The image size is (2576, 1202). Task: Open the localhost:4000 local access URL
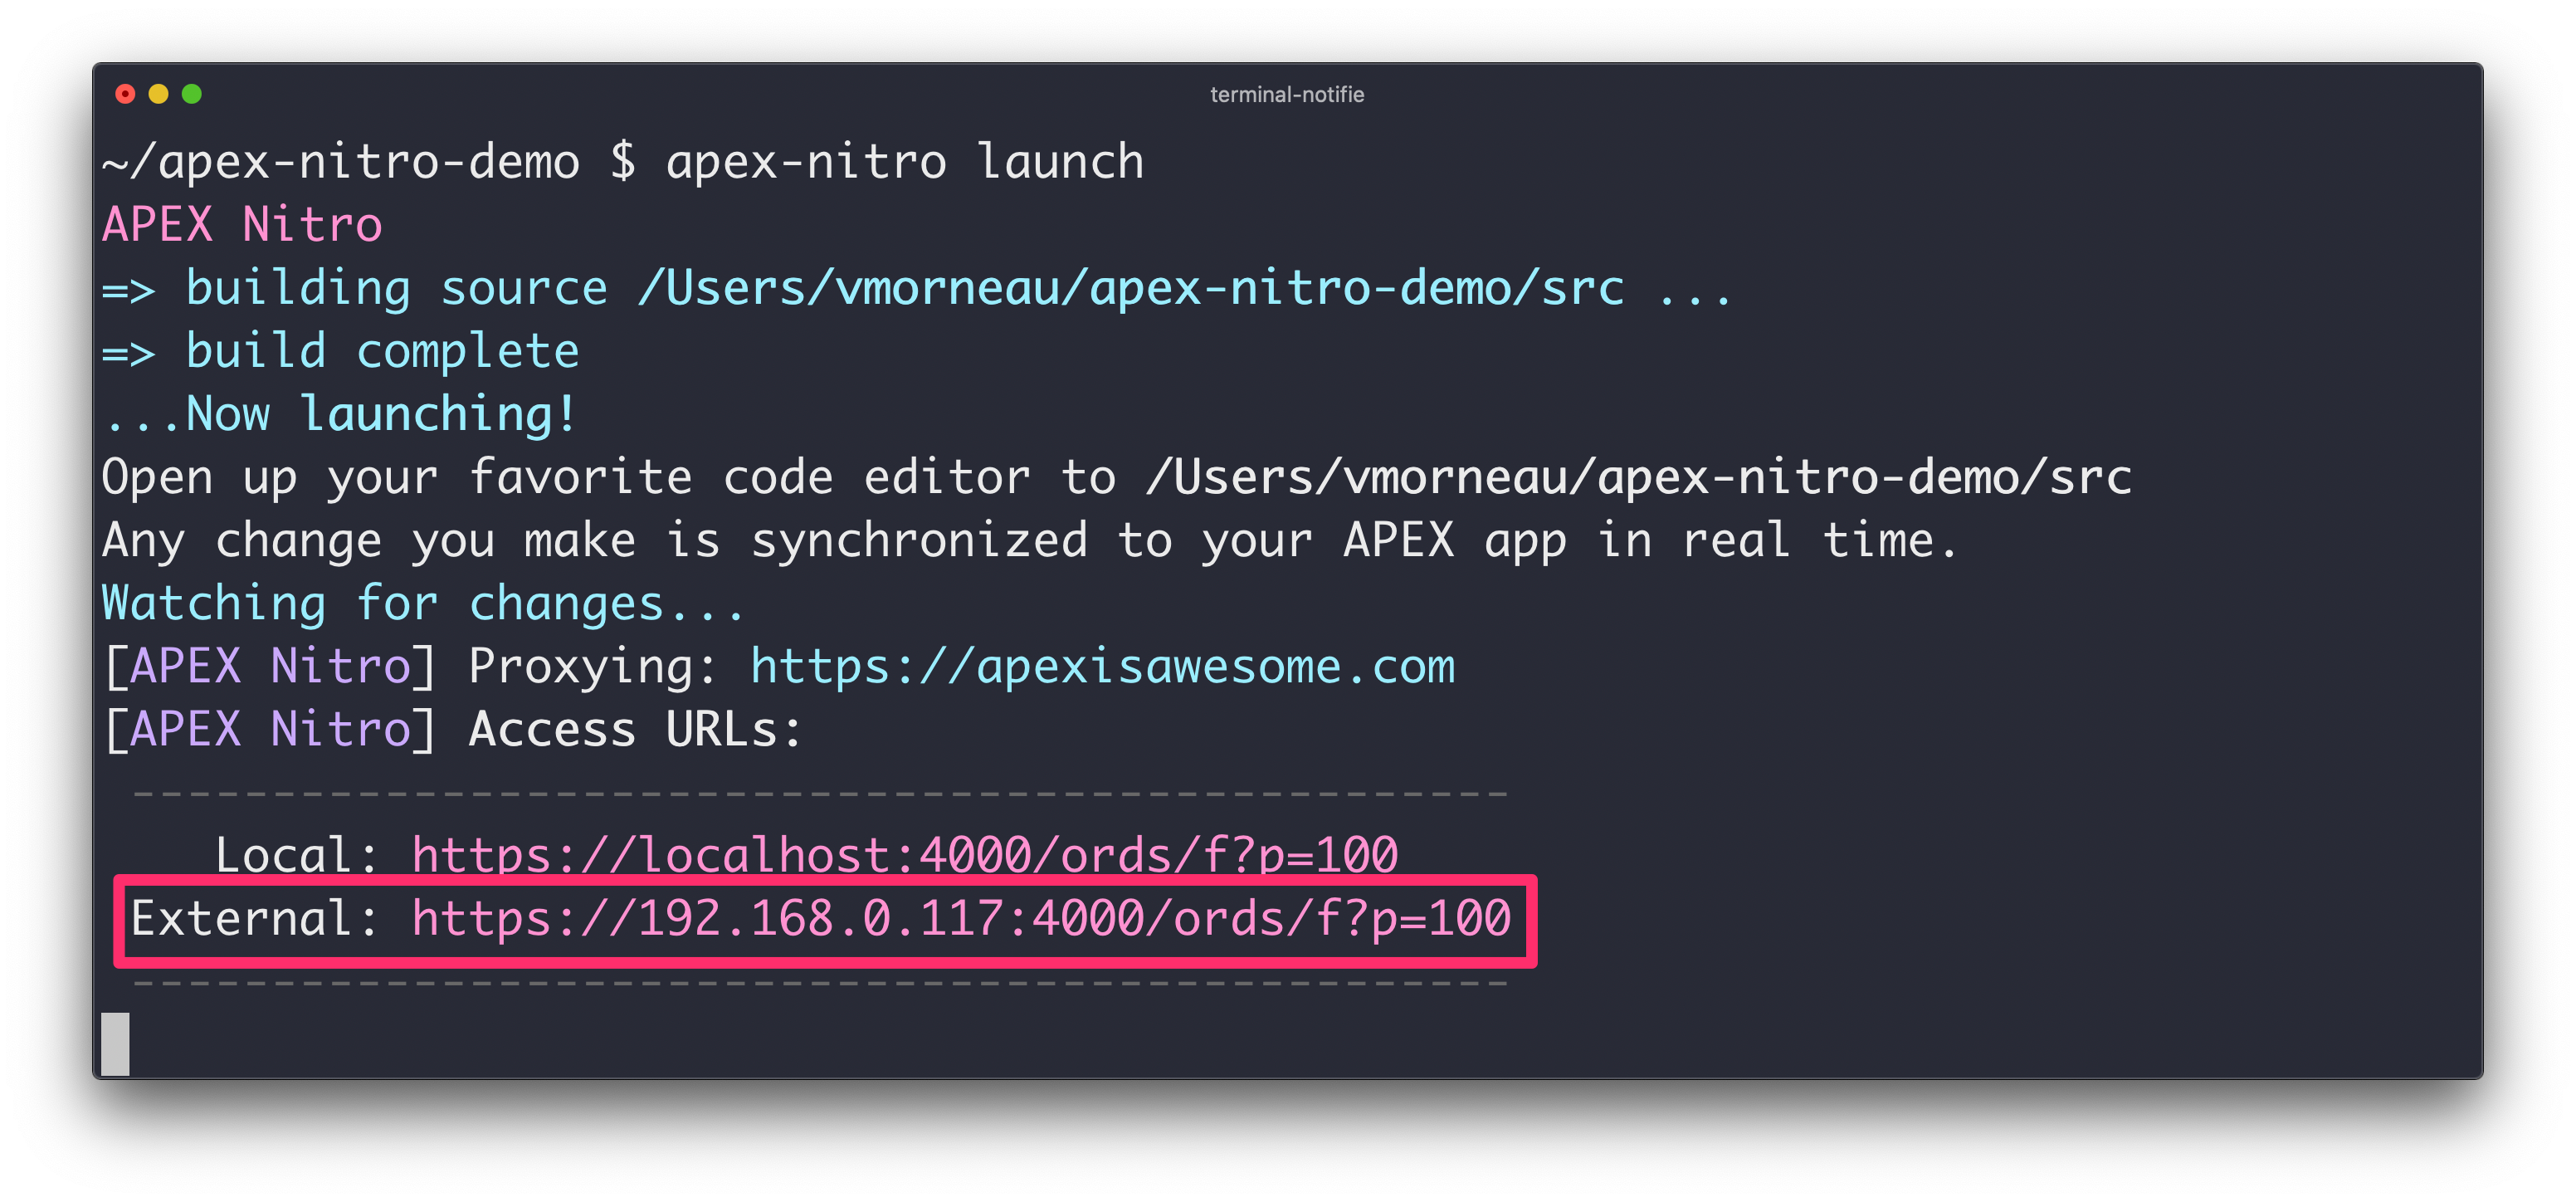[x=904, y=856]
